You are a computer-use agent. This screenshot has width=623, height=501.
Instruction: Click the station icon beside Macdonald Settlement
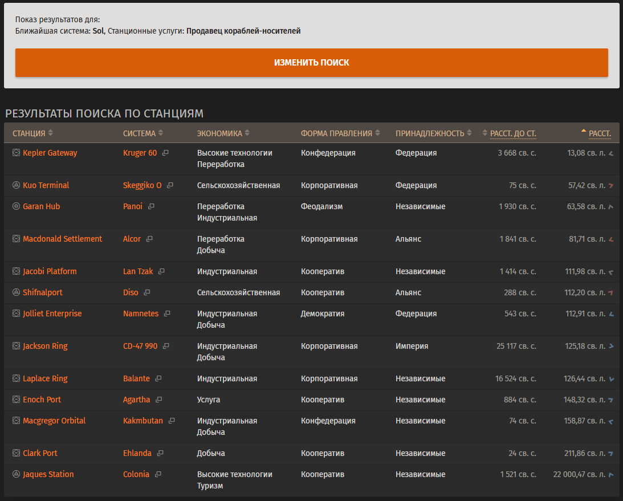16,239
